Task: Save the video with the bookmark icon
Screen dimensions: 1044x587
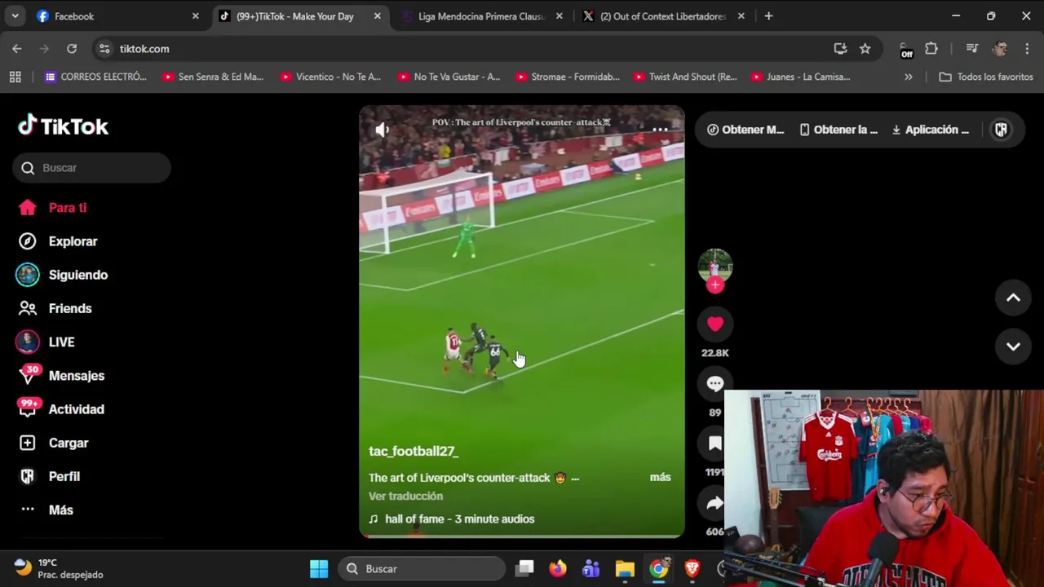Action: [x=715, y=444]
